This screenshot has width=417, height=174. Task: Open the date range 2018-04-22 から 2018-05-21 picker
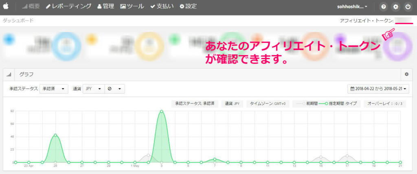[378, 89]
